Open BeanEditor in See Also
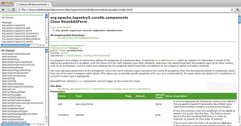Viewport: 241px width, 126px height. [144, 89]
